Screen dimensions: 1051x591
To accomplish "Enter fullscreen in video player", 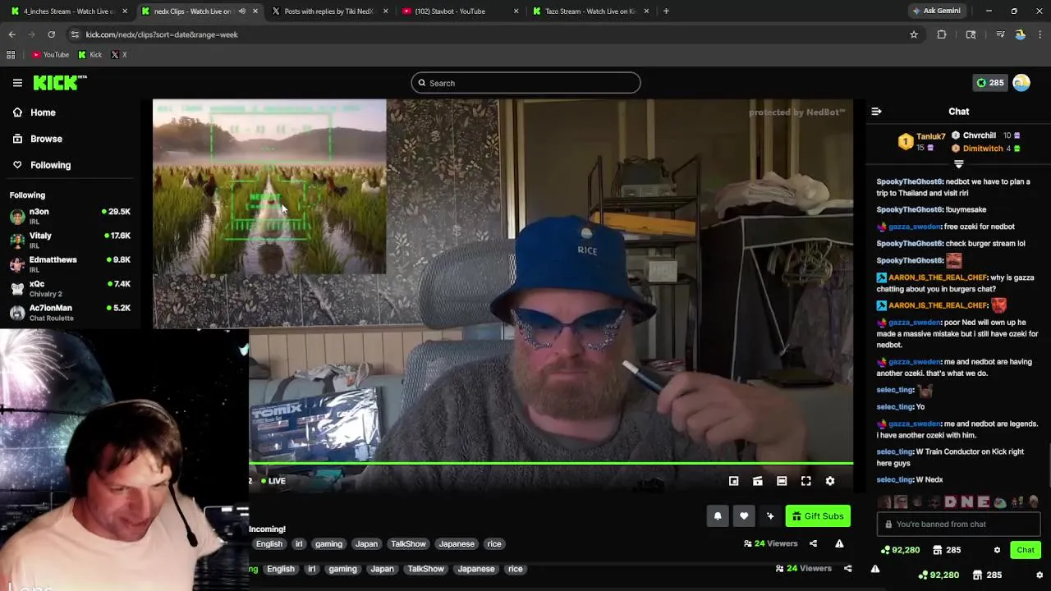I will [806, 481].
